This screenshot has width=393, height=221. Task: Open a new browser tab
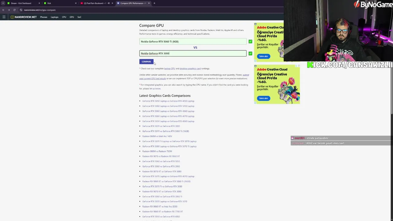coord(154,3)
